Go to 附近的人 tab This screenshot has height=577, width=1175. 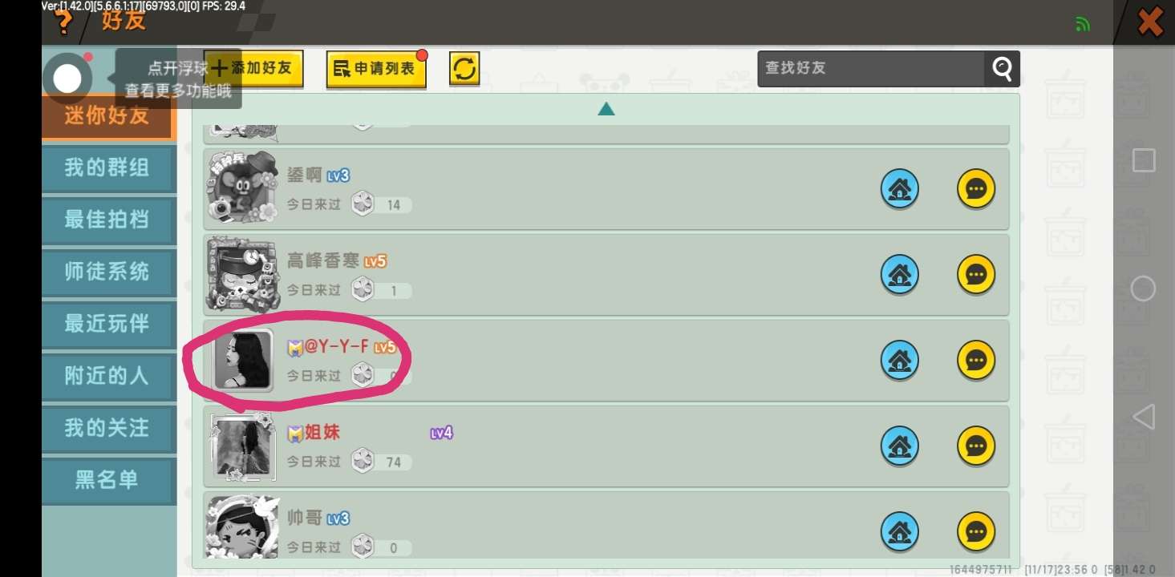(x=108, y=375)
